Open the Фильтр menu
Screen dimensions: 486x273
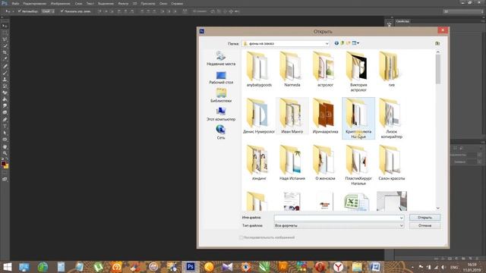coord(123,3)
